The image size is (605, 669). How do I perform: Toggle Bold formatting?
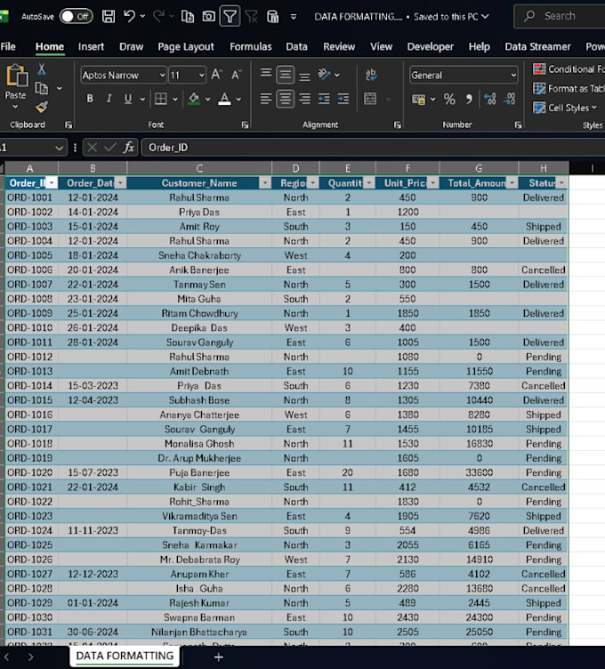(x=90, y=99)
